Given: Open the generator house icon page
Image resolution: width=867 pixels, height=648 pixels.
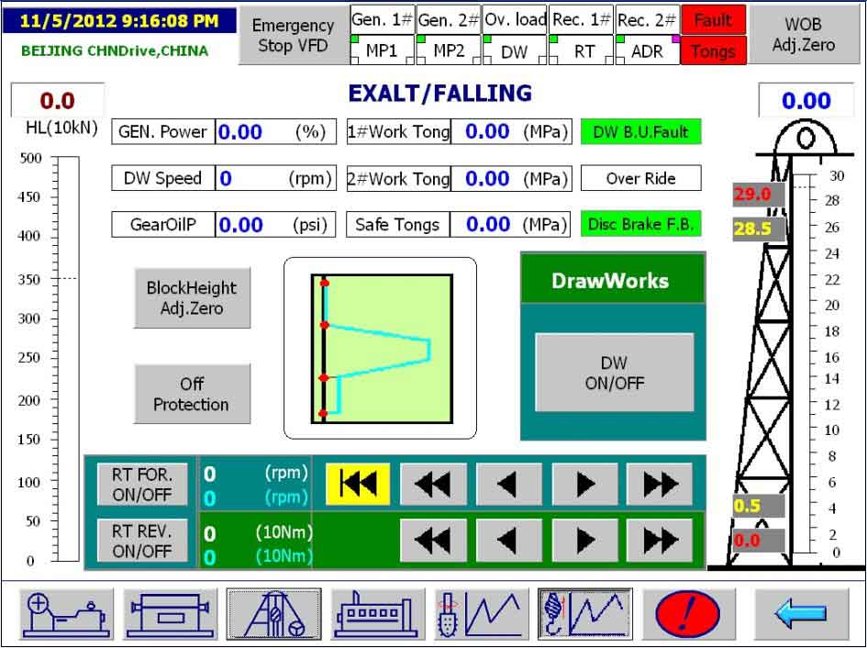Looking at the screenshot, I should [377, 613].
